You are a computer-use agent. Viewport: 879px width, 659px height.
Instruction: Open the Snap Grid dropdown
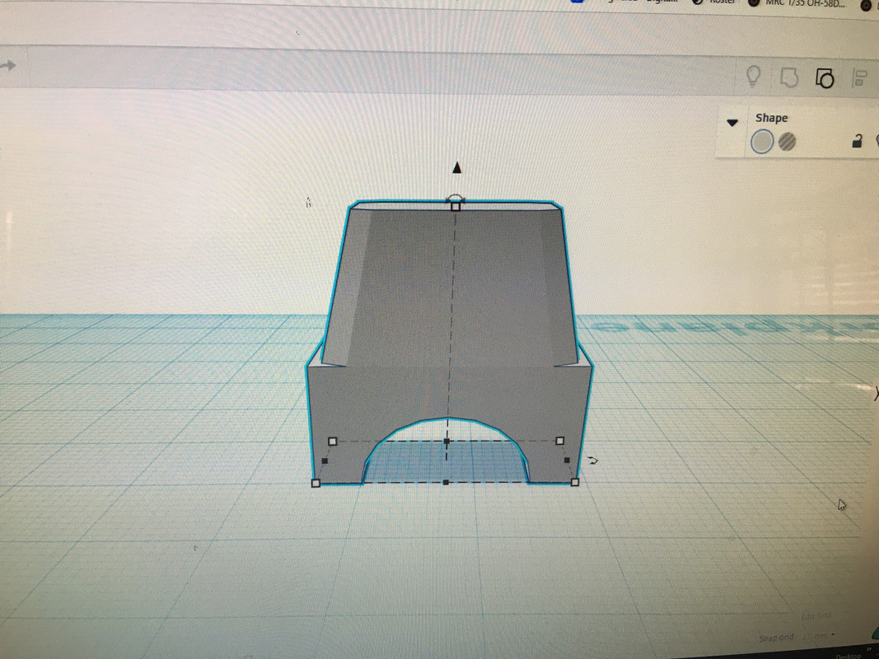click(819, 636)
